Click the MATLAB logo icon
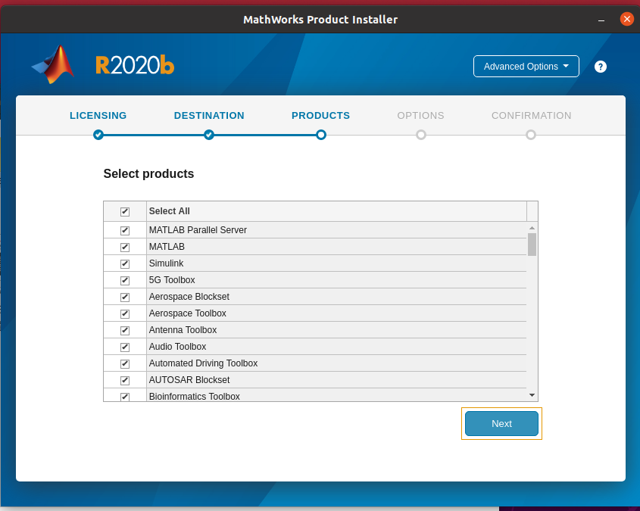 tap(53, 64)
